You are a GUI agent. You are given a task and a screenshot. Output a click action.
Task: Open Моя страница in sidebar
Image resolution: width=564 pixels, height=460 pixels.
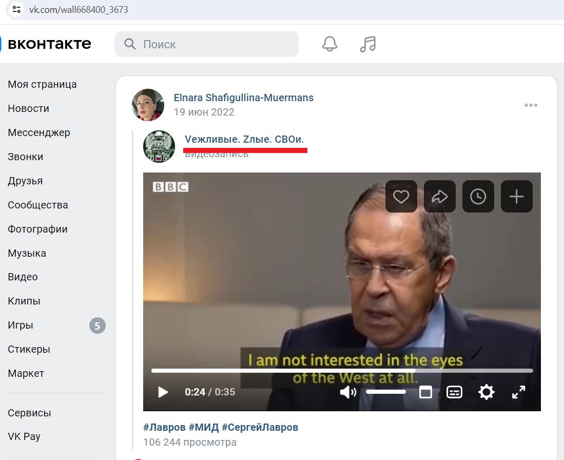coord(42,84)
